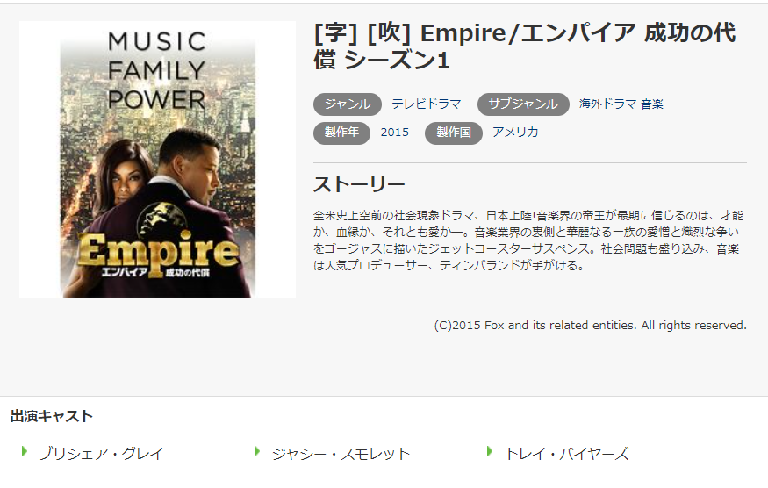
Task: Click the Empire season 1 title heading
Action: [x=525, y=47]
